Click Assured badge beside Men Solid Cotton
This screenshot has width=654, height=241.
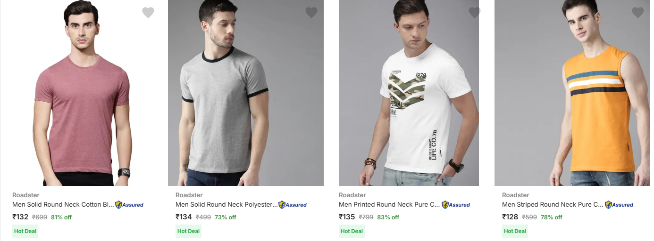[x=129, y=205]
